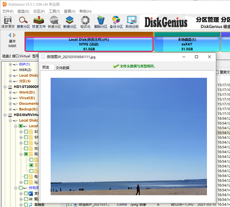Open Quick Partition (快速分区) tool
This screenshot has width=230, height=207.
(54, 22)
